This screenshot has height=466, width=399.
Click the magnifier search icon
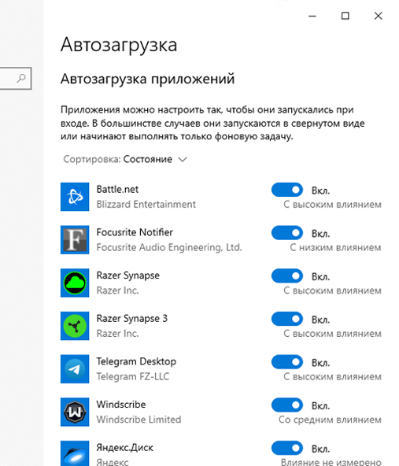point(21,79)
